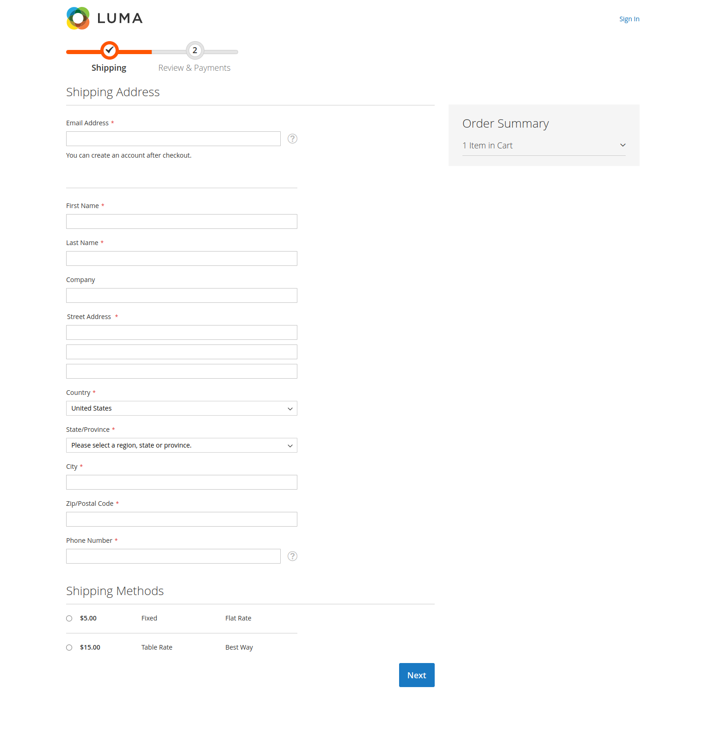Open the State/Province dropdown
The image size is (708, 731).
181,445
